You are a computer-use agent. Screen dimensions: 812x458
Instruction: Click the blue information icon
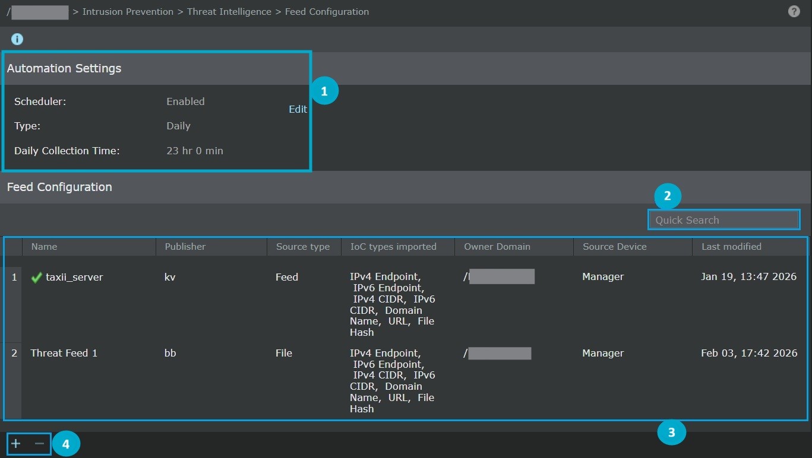click(x=17, y=39)
